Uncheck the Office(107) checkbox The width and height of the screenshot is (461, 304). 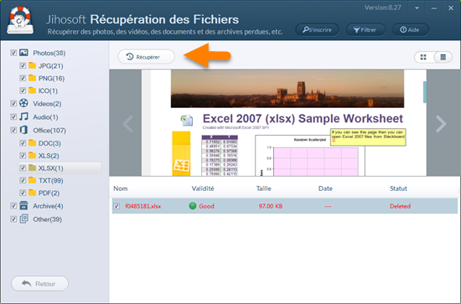(13, 130)
